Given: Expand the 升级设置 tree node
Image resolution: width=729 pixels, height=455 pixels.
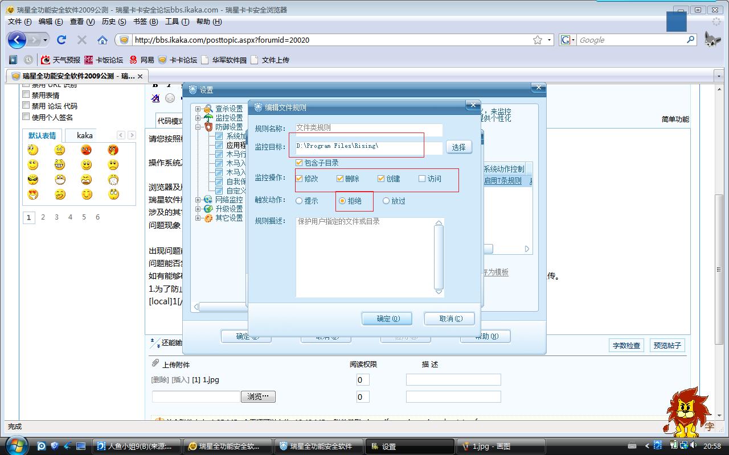Looking at the screenshot, I should [x=198, y=209].
